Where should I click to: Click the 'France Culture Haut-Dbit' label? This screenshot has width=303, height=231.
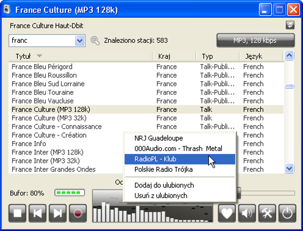click(x=47, y=26)
